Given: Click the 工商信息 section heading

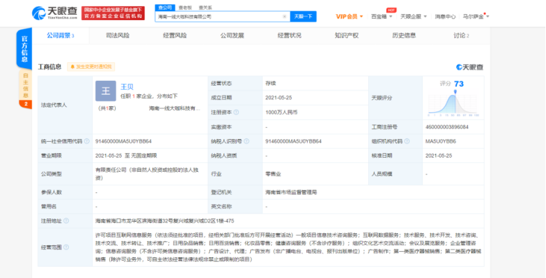Looking at the screenshot, I should click(50, 67).
